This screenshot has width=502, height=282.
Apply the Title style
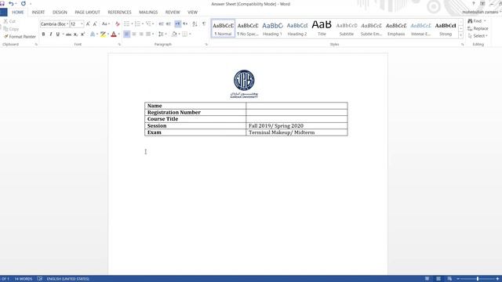point(322,28)
